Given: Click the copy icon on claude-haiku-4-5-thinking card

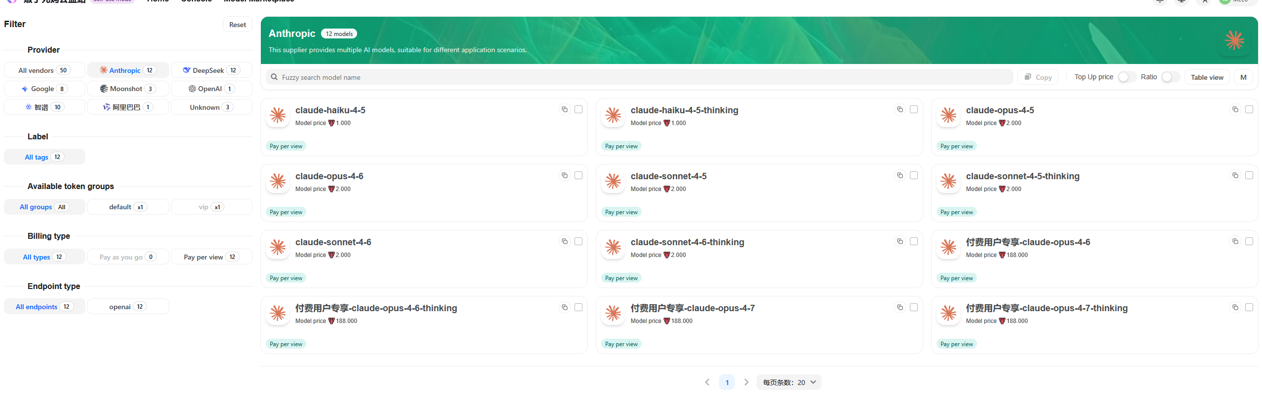Looking at the screenshot, I should 900,109.
